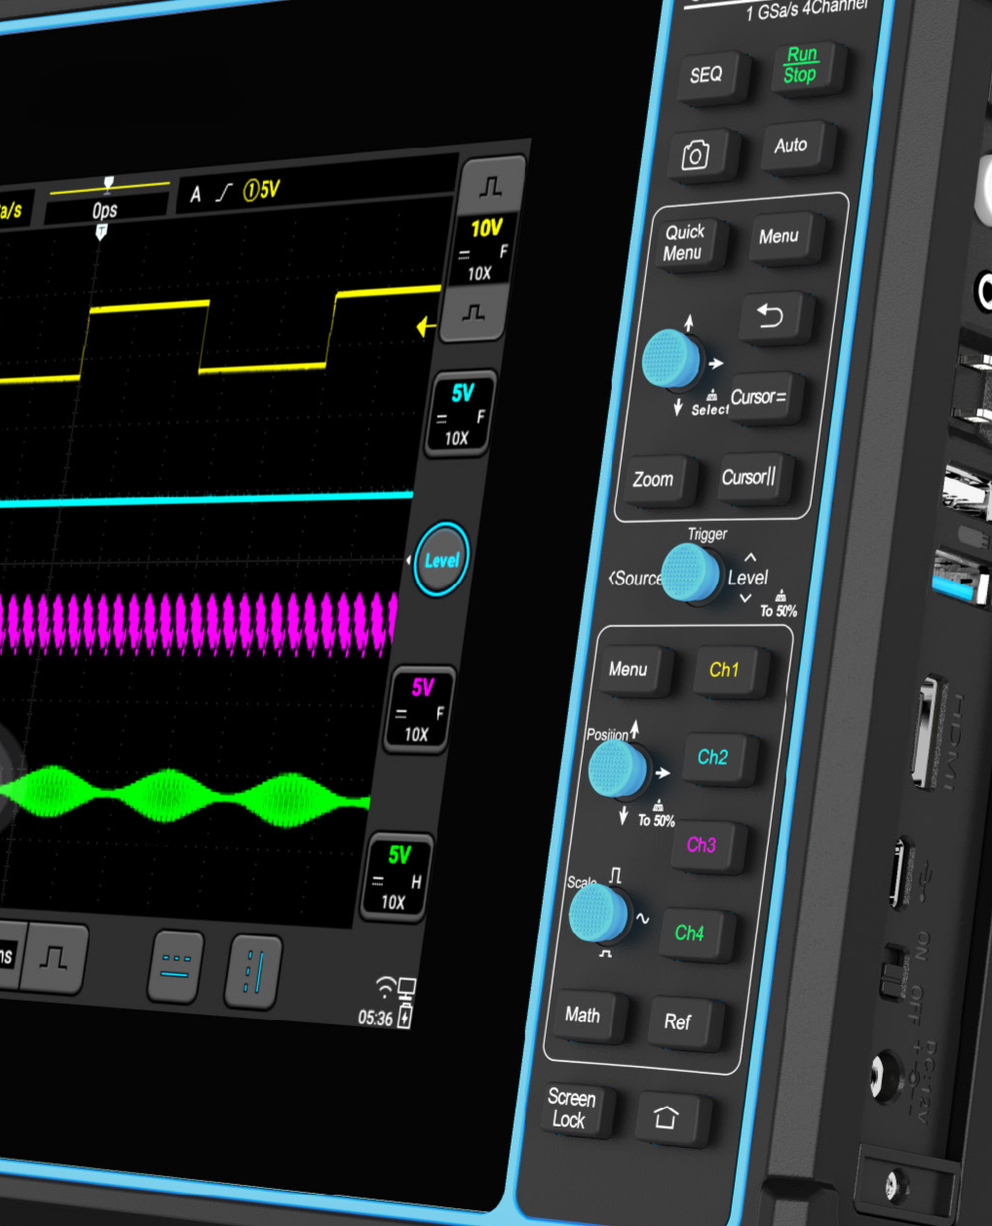Viewport: 992px width, 1226px height.
Task: Open the trigger settings A 5V field
Action: (x=234, y=191)
